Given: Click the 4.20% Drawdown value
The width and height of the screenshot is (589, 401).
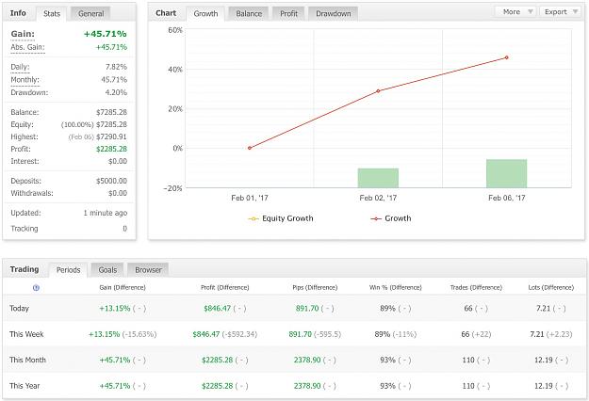Looking at the screenshot, I should 116,92.
